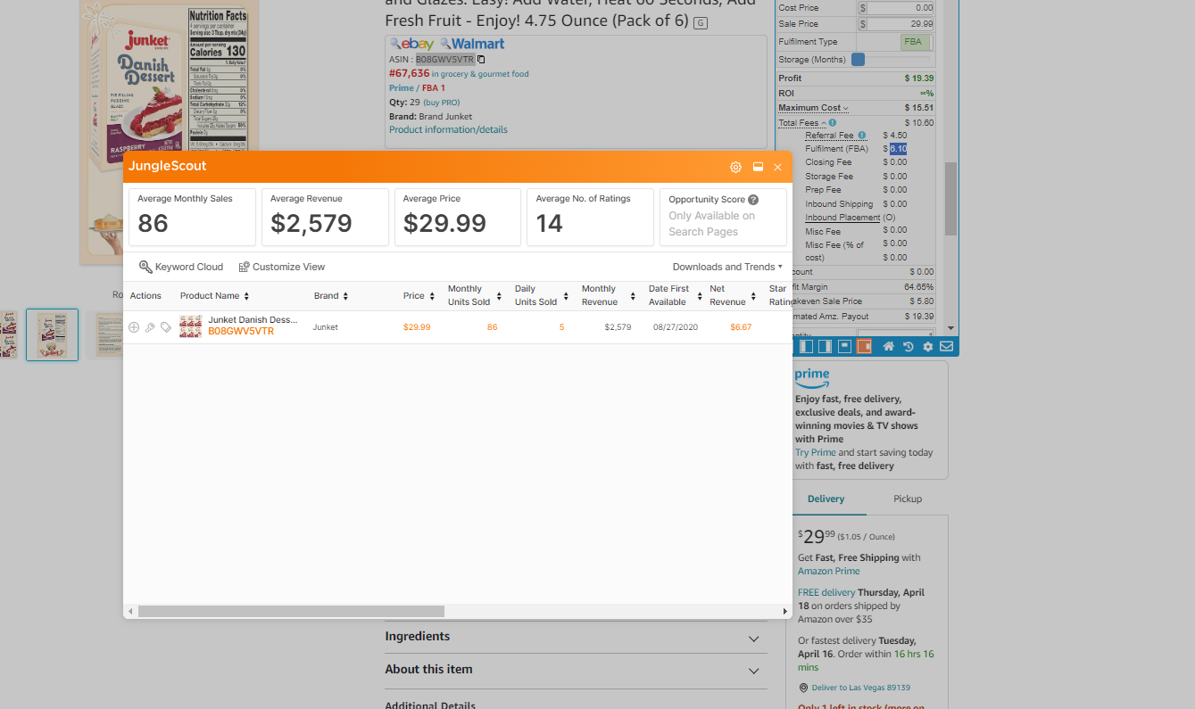Click Opportunity Score help icon
The width and height of the screenshot is (1195, 709).
click(x=753, y=200)
